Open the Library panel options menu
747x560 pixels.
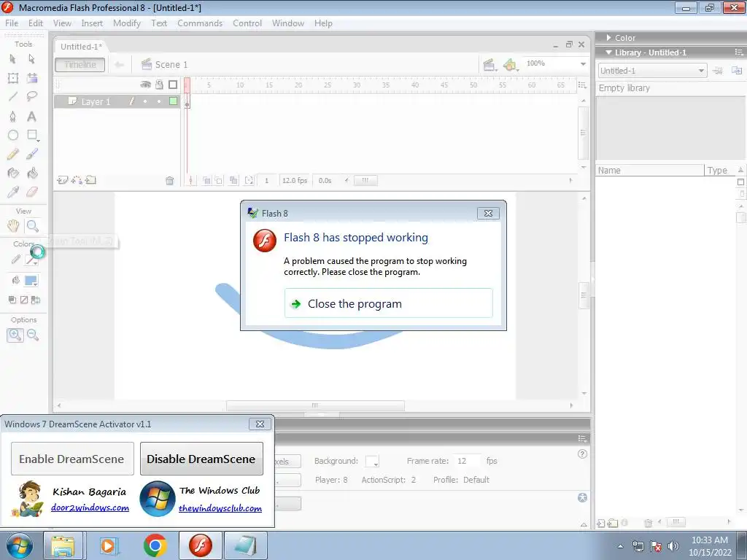[739, 52]
